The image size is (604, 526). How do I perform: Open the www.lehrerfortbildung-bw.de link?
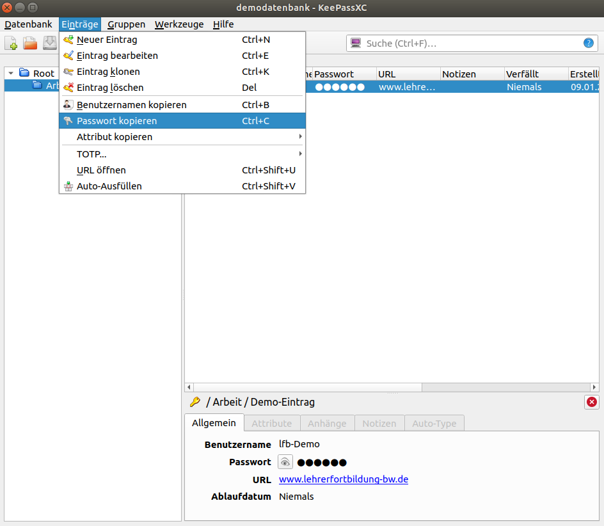tap(344, 479)
